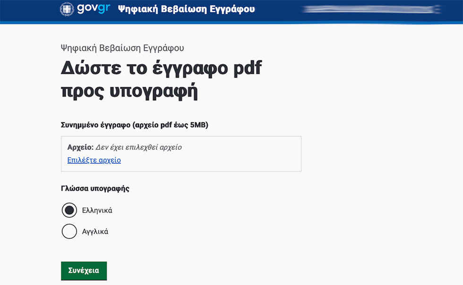Click the Αγγλικά option label text

[x=95, y=232]
